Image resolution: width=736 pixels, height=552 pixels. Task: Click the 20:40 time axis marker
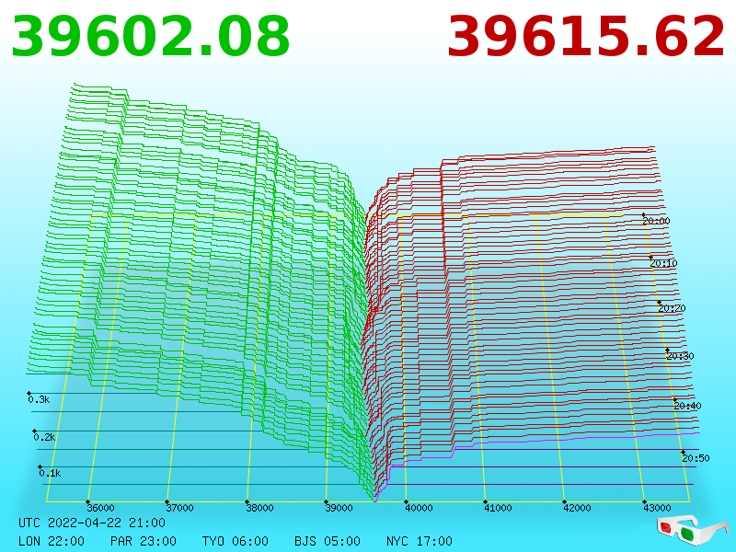point(687,406)
